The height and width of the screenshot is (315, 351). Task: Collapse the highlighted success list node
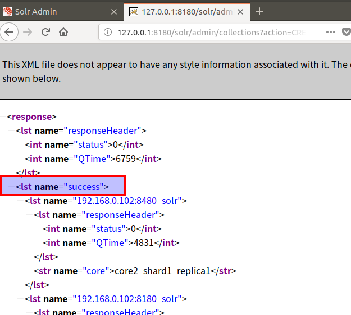pyautogui.click(x=11, y=187)
